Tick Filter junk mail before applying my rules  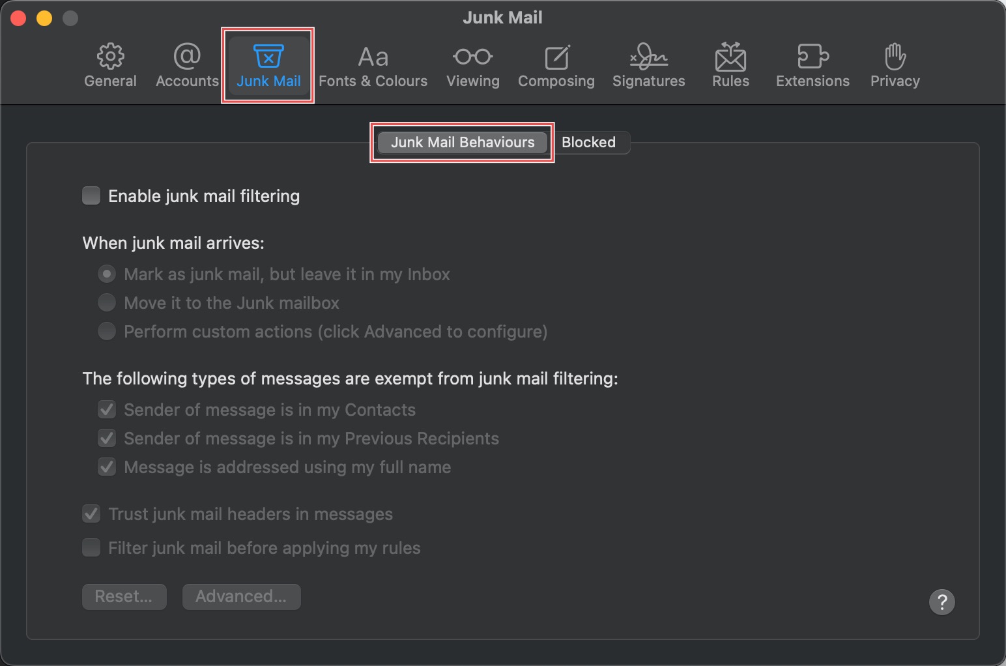click(x=91, y=548)
